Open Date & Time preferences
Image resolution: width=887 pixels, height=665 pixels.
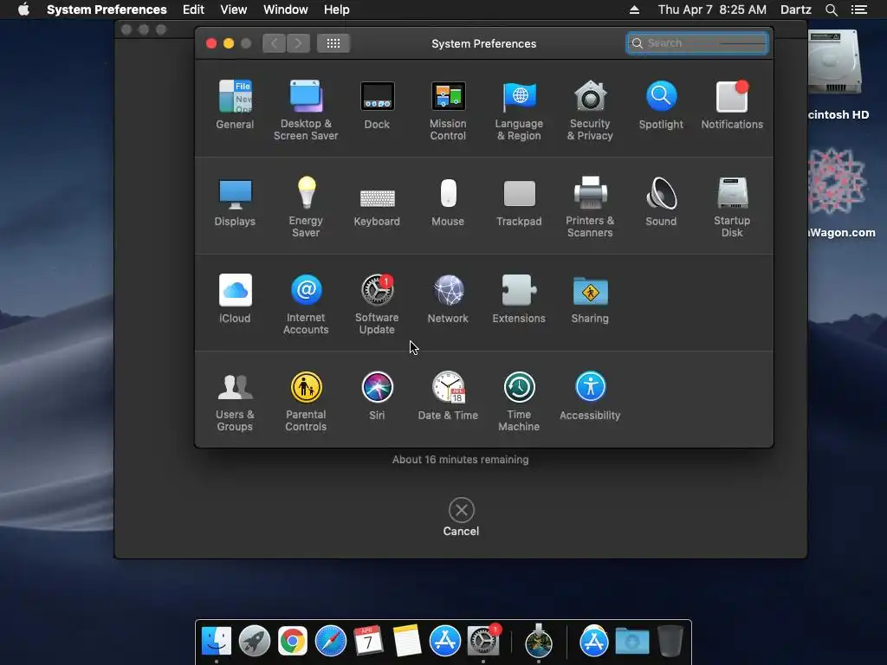tap(448, 396)
